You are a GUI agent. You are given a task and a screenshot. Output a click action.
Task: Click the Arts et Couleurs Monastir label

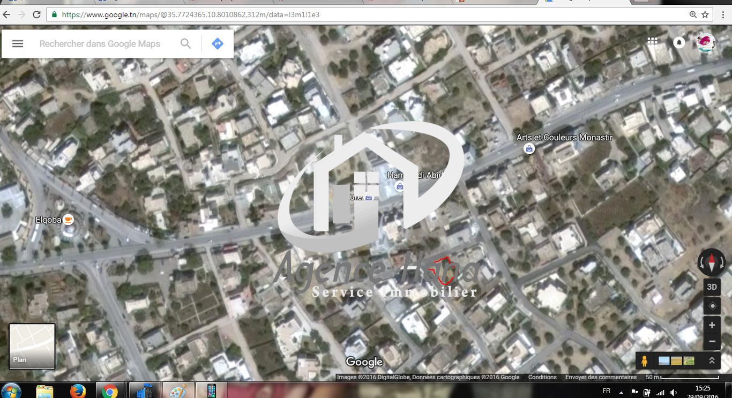coord(564,138)
